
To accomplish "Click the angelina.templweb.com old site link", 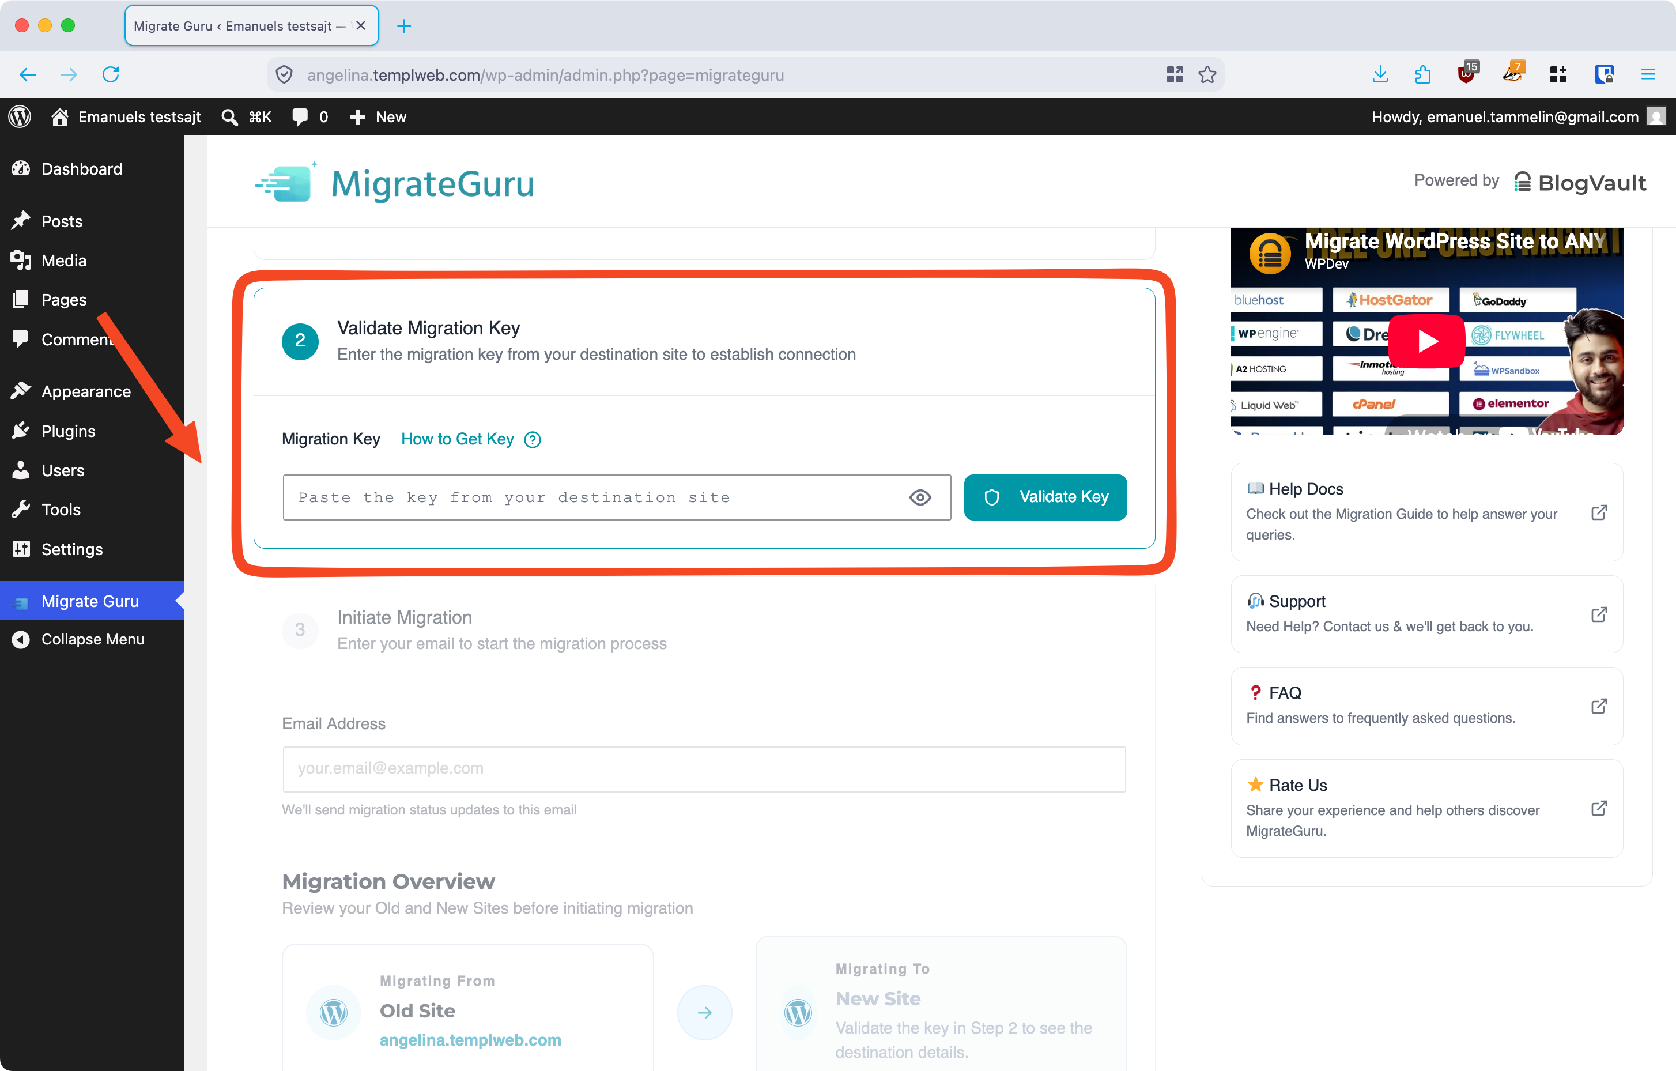I will 470,1040.
